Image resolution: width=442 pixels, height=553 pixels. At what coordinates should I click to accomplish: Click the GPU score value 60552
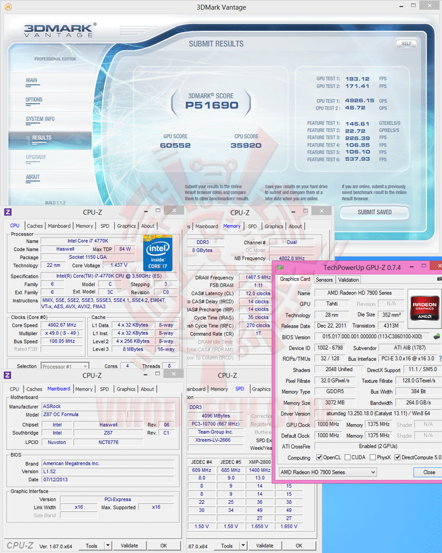(176, 145)
